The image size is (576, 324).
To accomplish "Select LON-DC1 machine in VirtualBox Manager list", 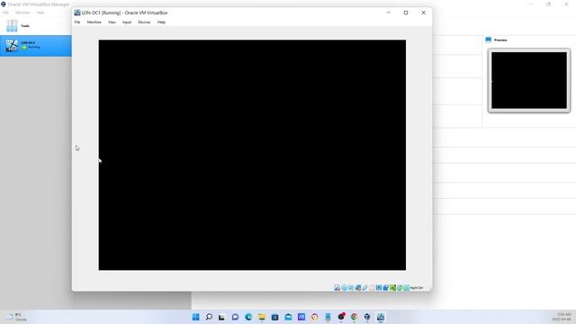I will [x=36, y=46].
